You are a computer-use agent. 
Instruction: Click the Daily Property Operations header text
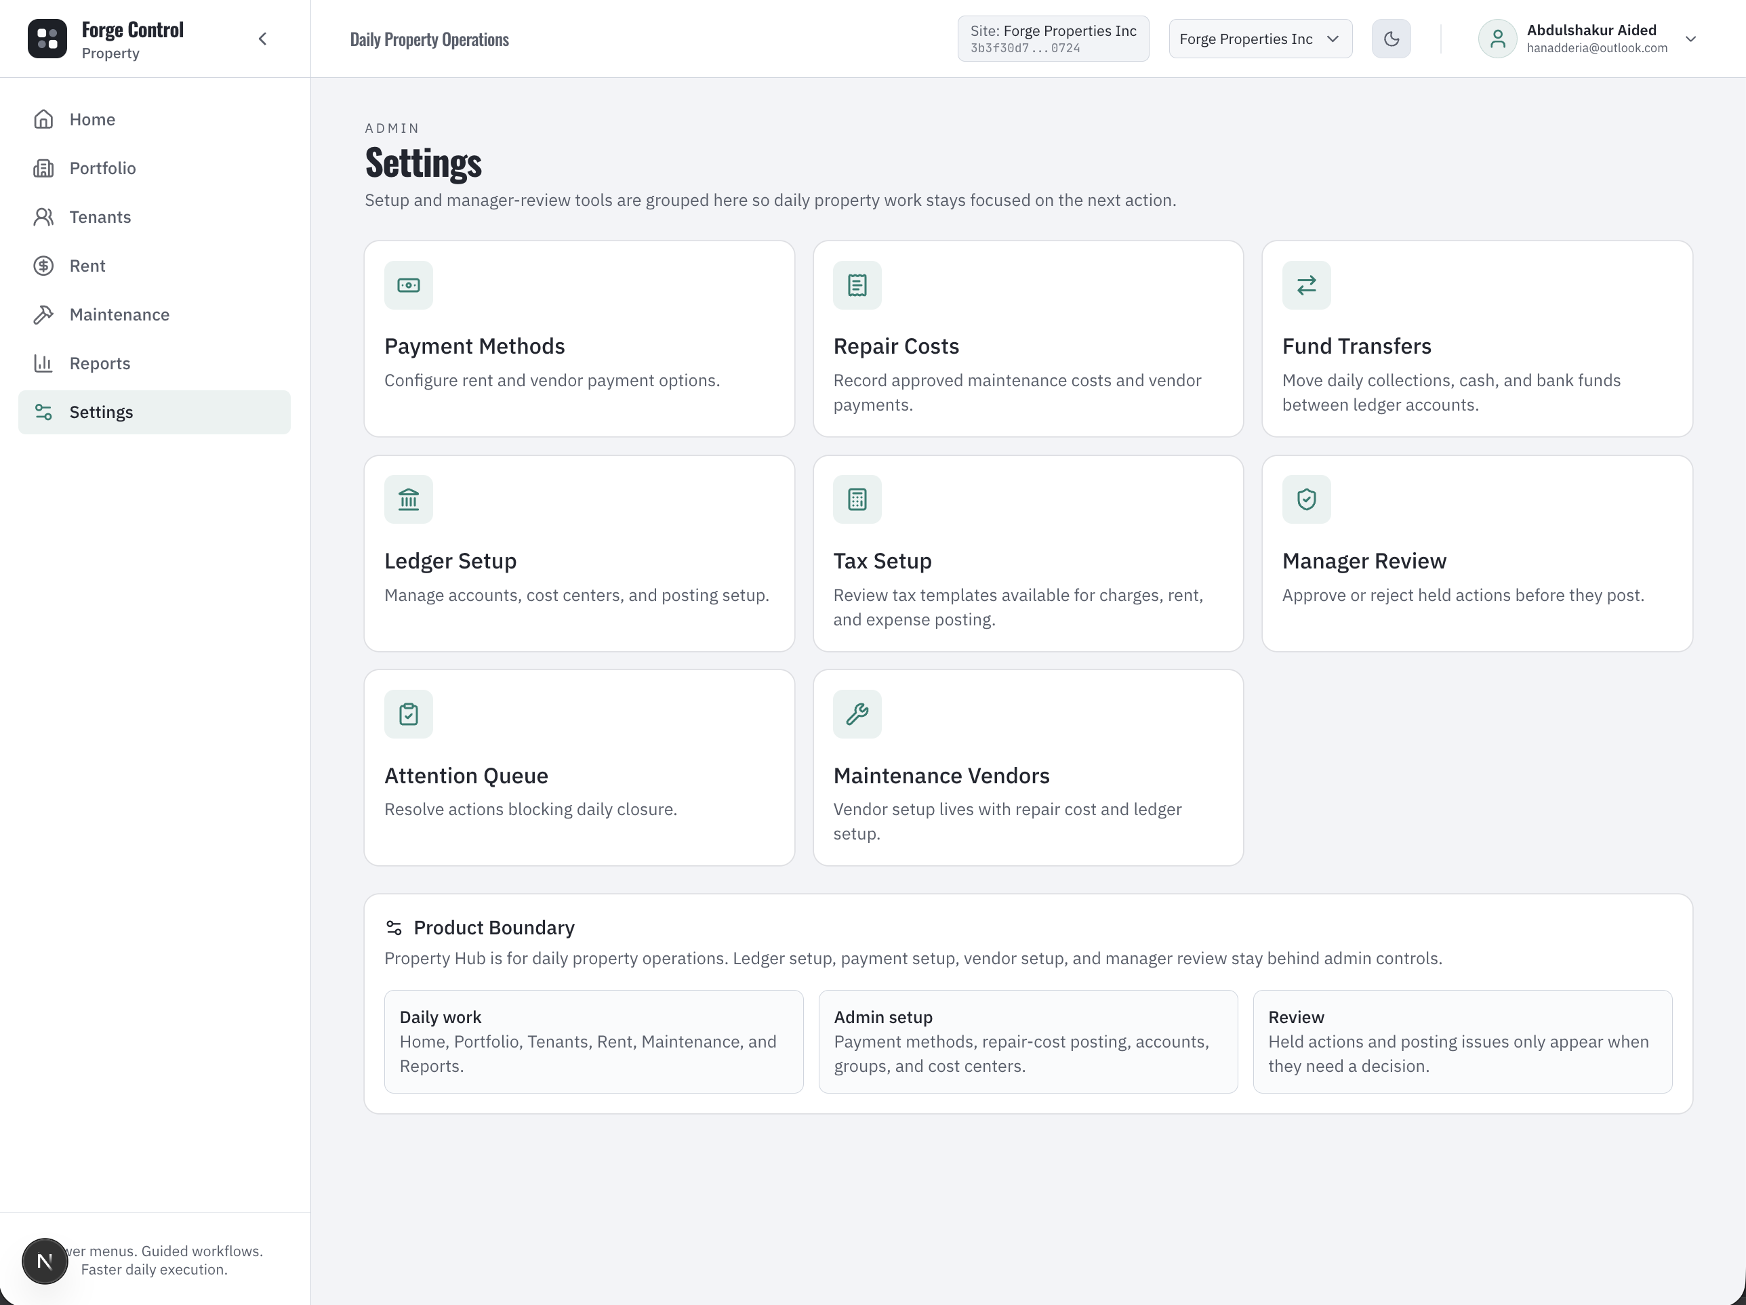(430, 39)
